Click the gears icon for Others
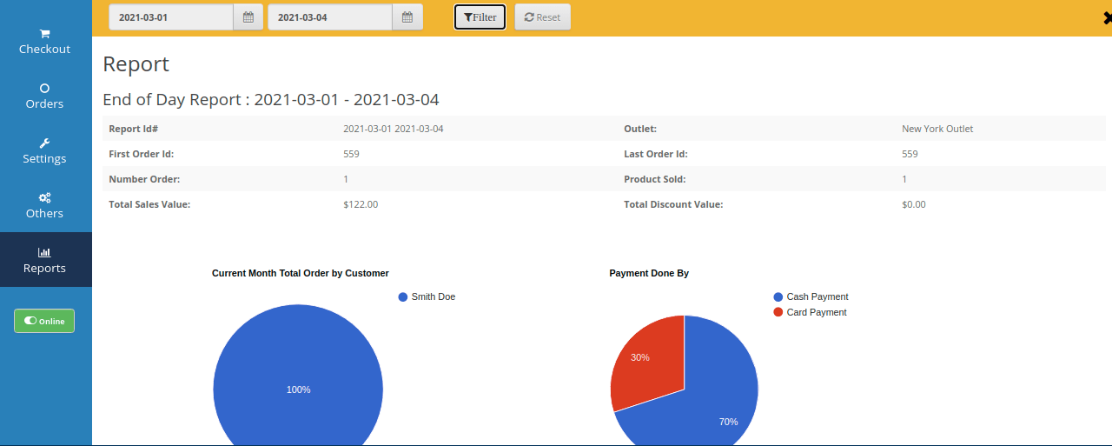The height and width of the screenshot is (446, 1112). (x=45, y=197)
